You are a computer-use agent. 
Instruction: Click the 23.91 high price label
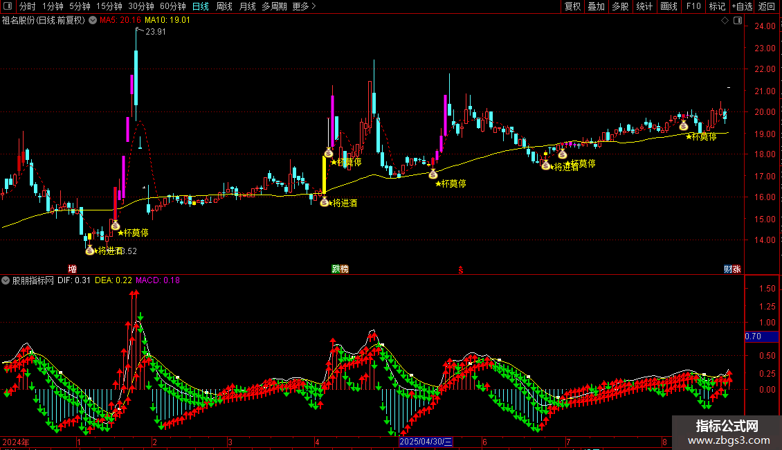coord(156,31)
